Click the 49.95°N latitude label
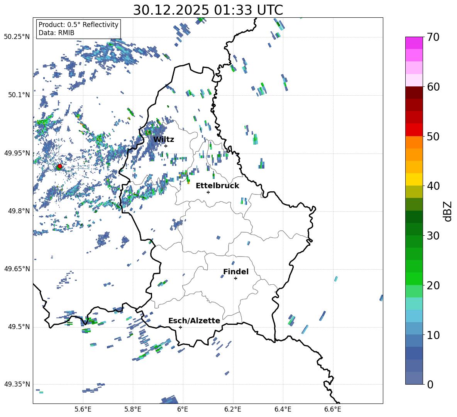 coord(17,153)
